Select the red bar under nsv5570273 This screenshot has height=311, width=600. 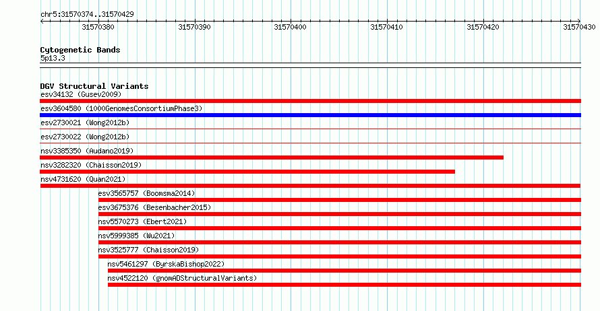pos(340,228)
